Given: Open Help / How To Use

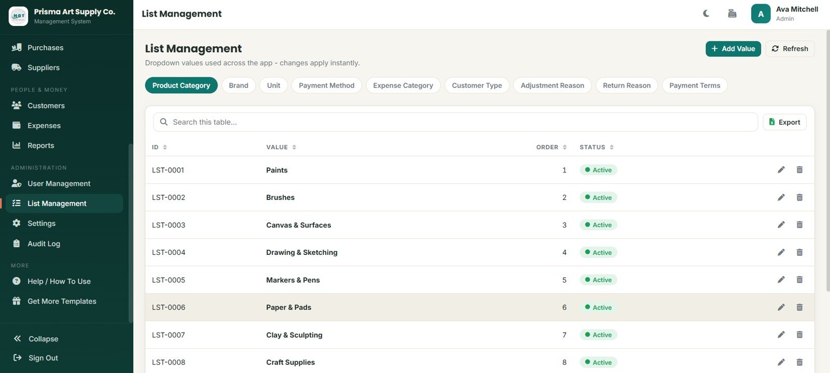Looking at the screenshot, I should coord(64,281).
